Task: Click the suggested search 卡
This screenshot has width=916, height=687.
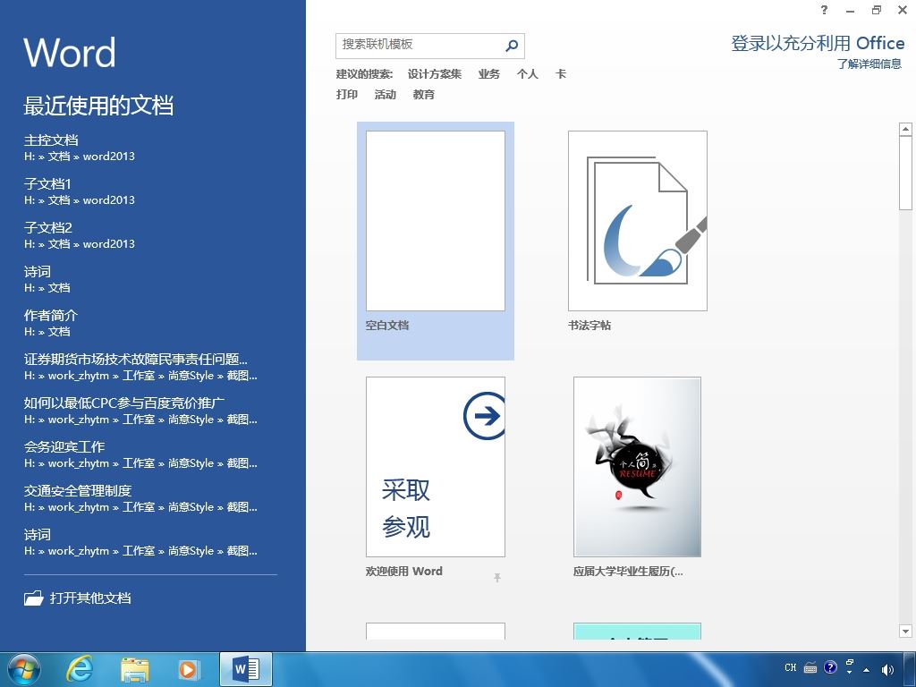Action: tap(561, 74)
